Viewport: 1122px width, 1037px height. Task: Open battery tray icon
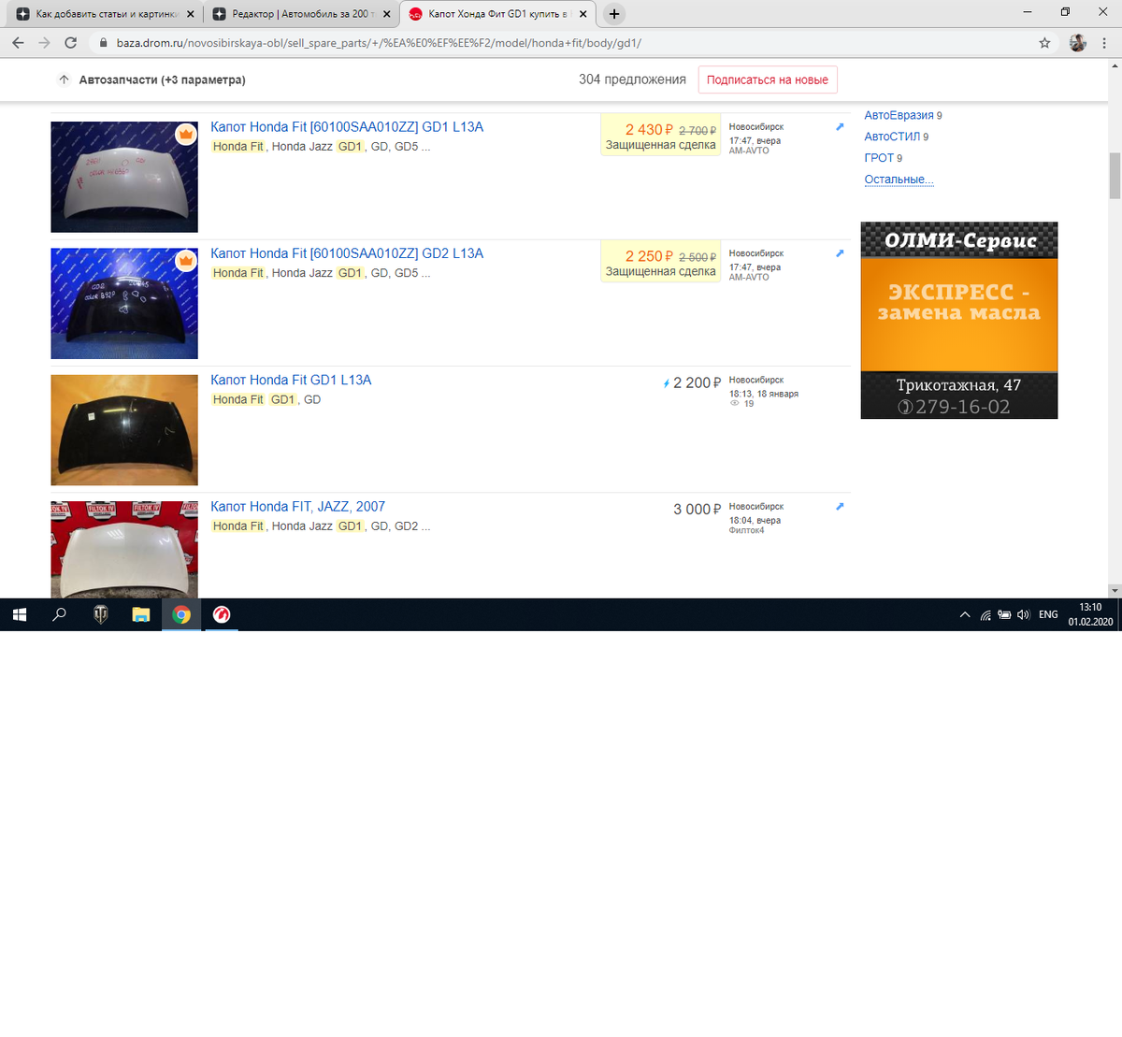click(1004, 614)
